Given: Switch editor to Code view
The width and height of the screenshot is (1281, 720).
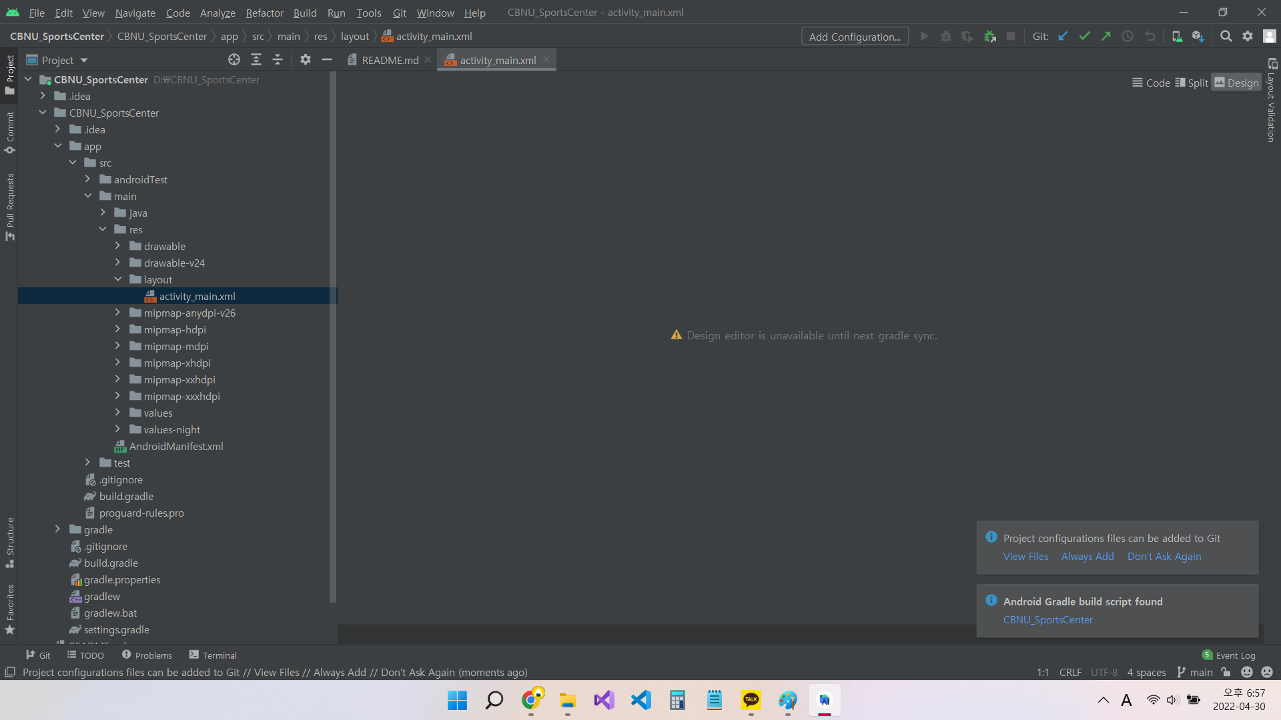Looking at the screenshot, I should [1152, 83].
